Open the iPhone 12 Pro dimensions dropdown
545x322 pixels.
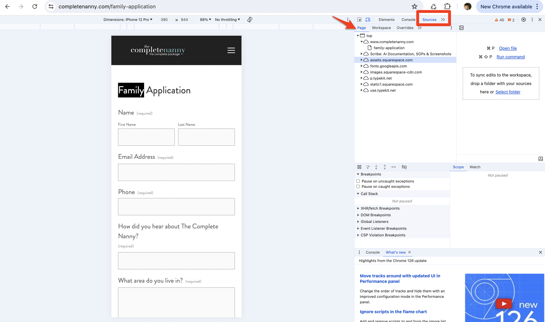click(x=128, y=19)
